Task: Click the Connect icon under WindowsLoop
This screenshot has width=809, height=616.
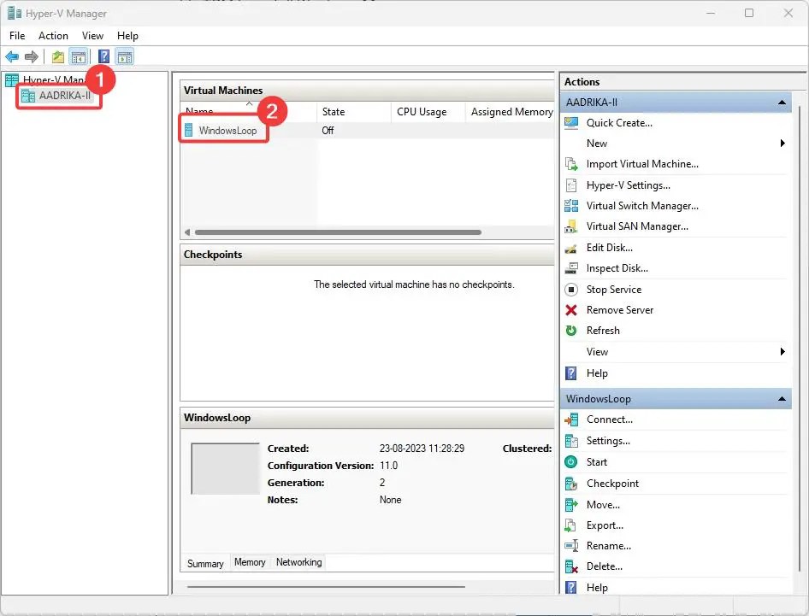Action: (x=571, y=419)
